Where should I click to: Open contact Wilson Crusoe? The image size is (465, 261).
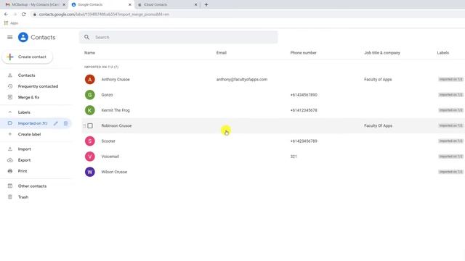pos(114,172)
